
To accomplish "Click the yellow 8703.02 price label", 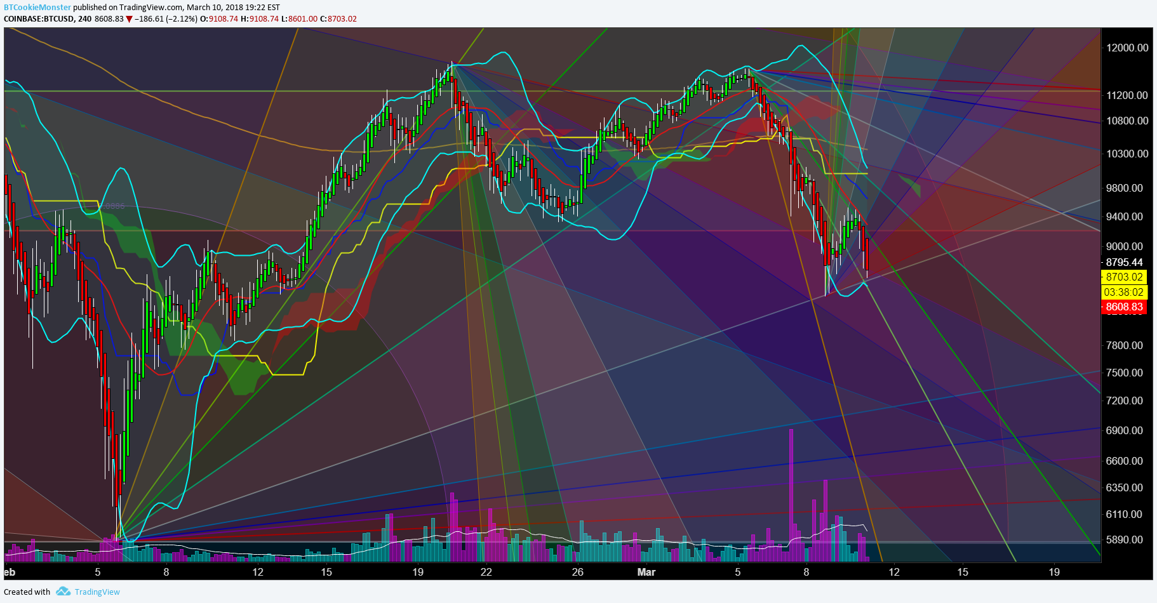I will (x=1124, y=277).
